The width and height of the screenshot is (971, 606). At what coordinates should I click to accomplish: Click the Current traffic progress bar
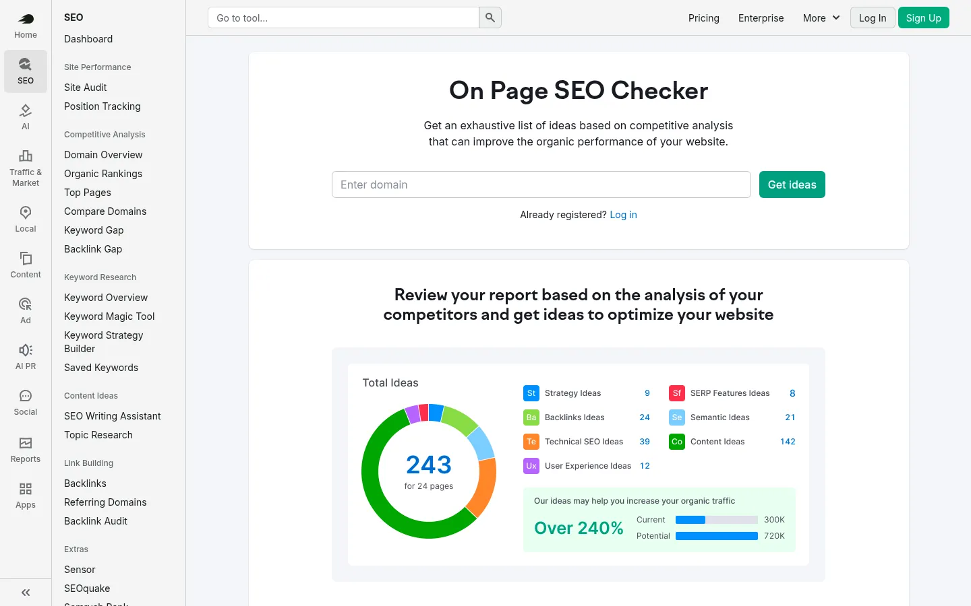(717, 520)
